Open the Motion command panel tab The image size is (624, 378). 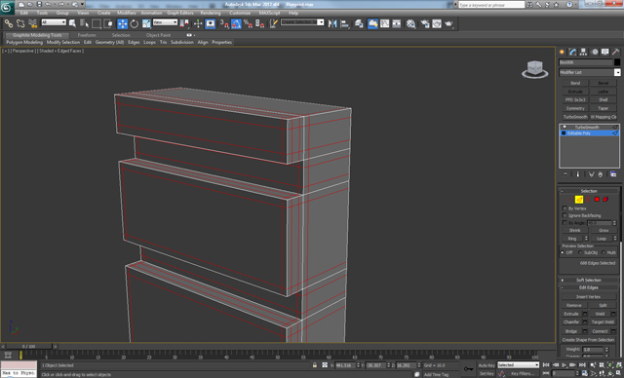pyautogui.click(x=595, y=52)
